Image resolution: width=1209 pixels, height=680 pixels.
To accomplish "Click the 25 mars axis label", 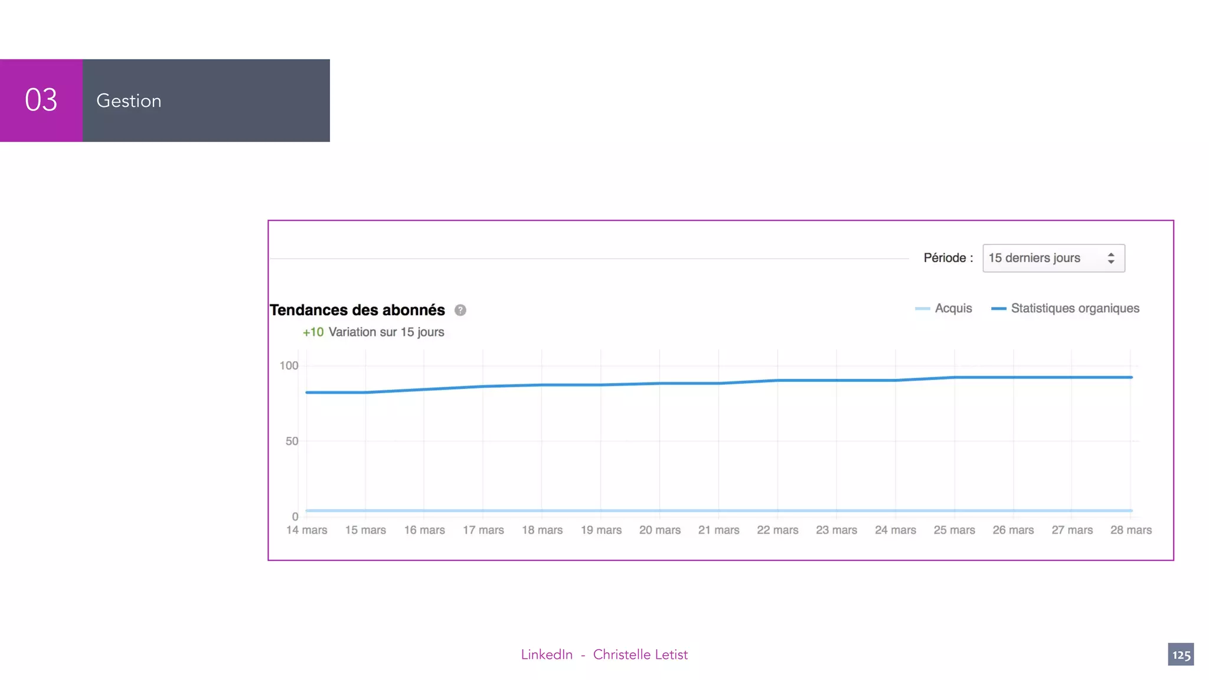I will click(x=954, y=530).
